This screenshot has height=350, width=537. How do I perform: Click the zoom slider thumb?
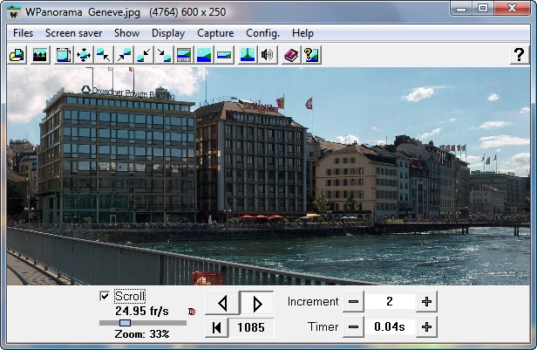[125, 323]
